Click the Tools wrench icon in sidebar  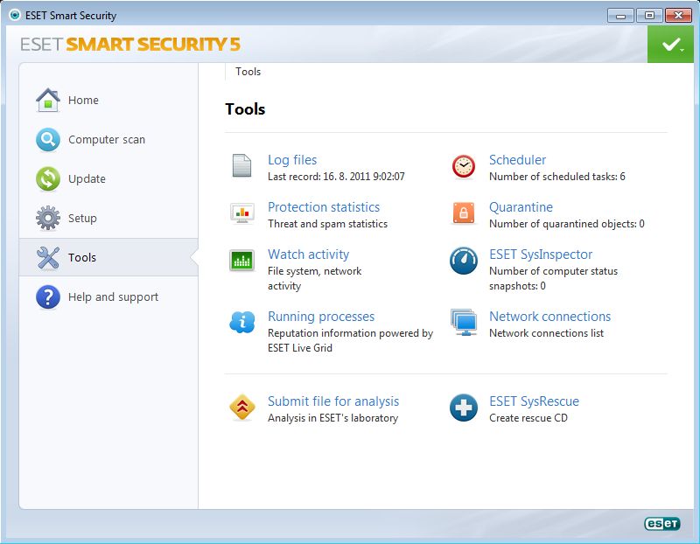[x=48, y=257]
